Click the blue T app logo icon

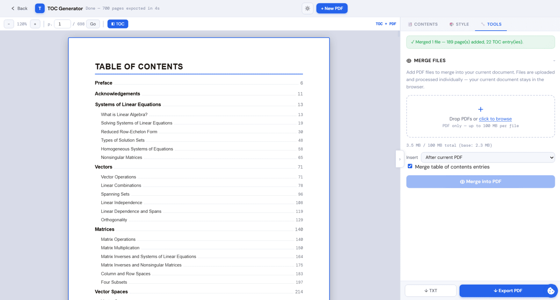click(x=40, y=8)
